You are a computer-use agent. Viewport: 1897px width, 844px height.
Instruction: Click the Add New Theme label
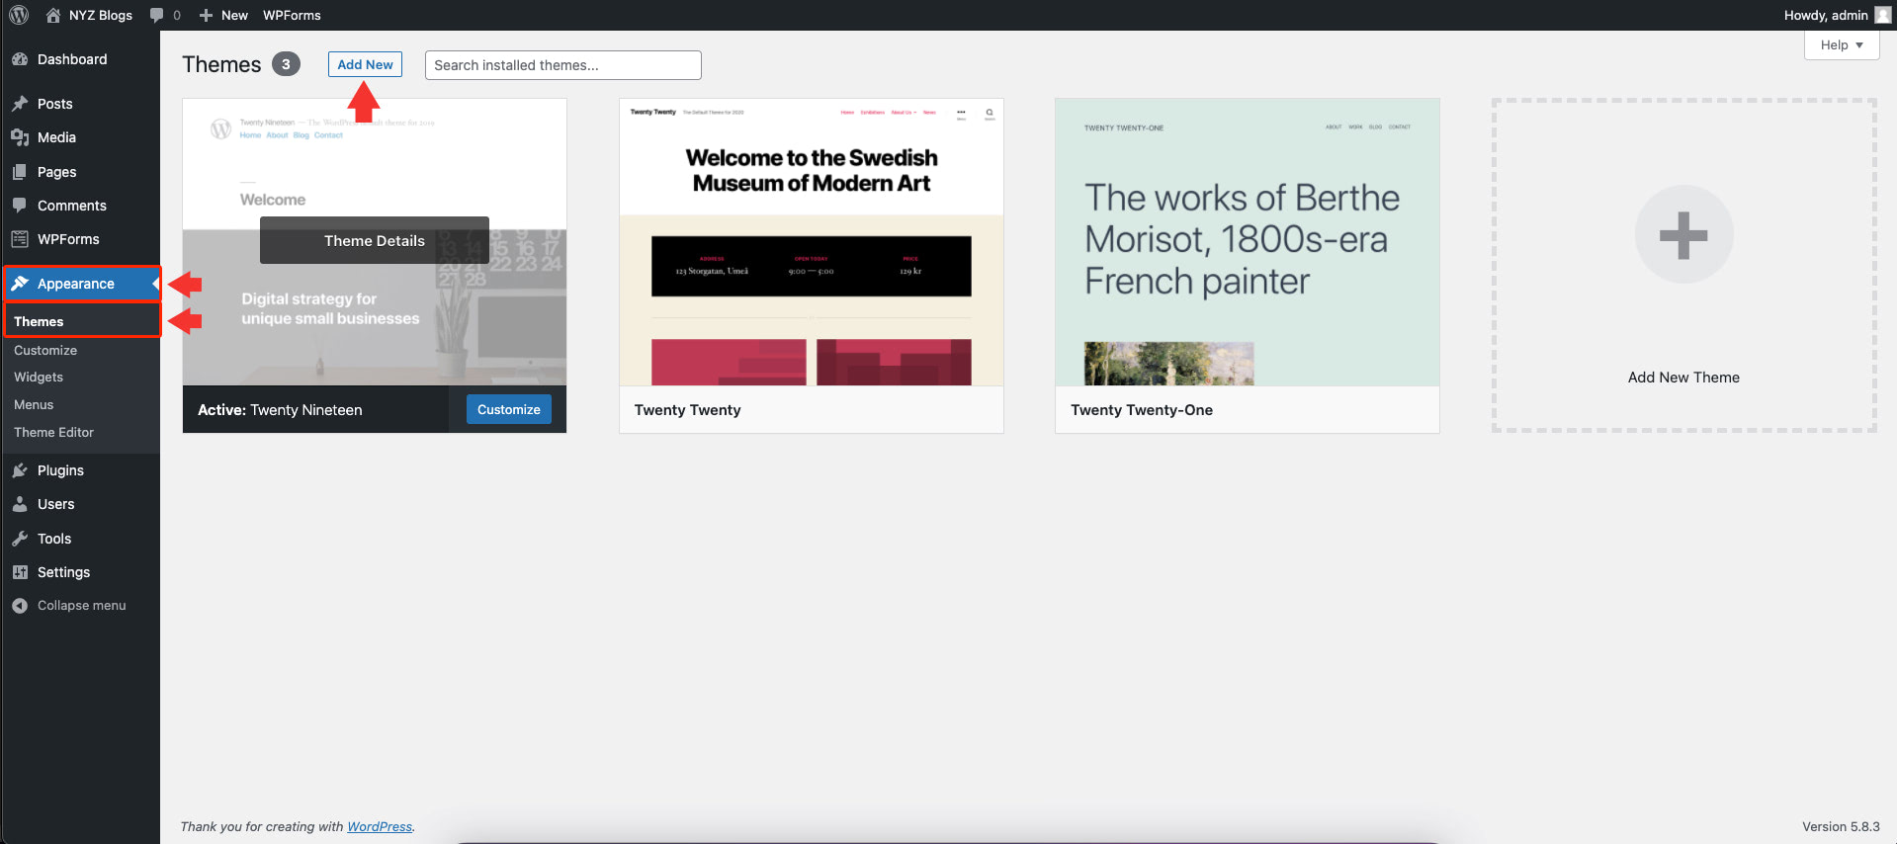tap(1683, 378)
